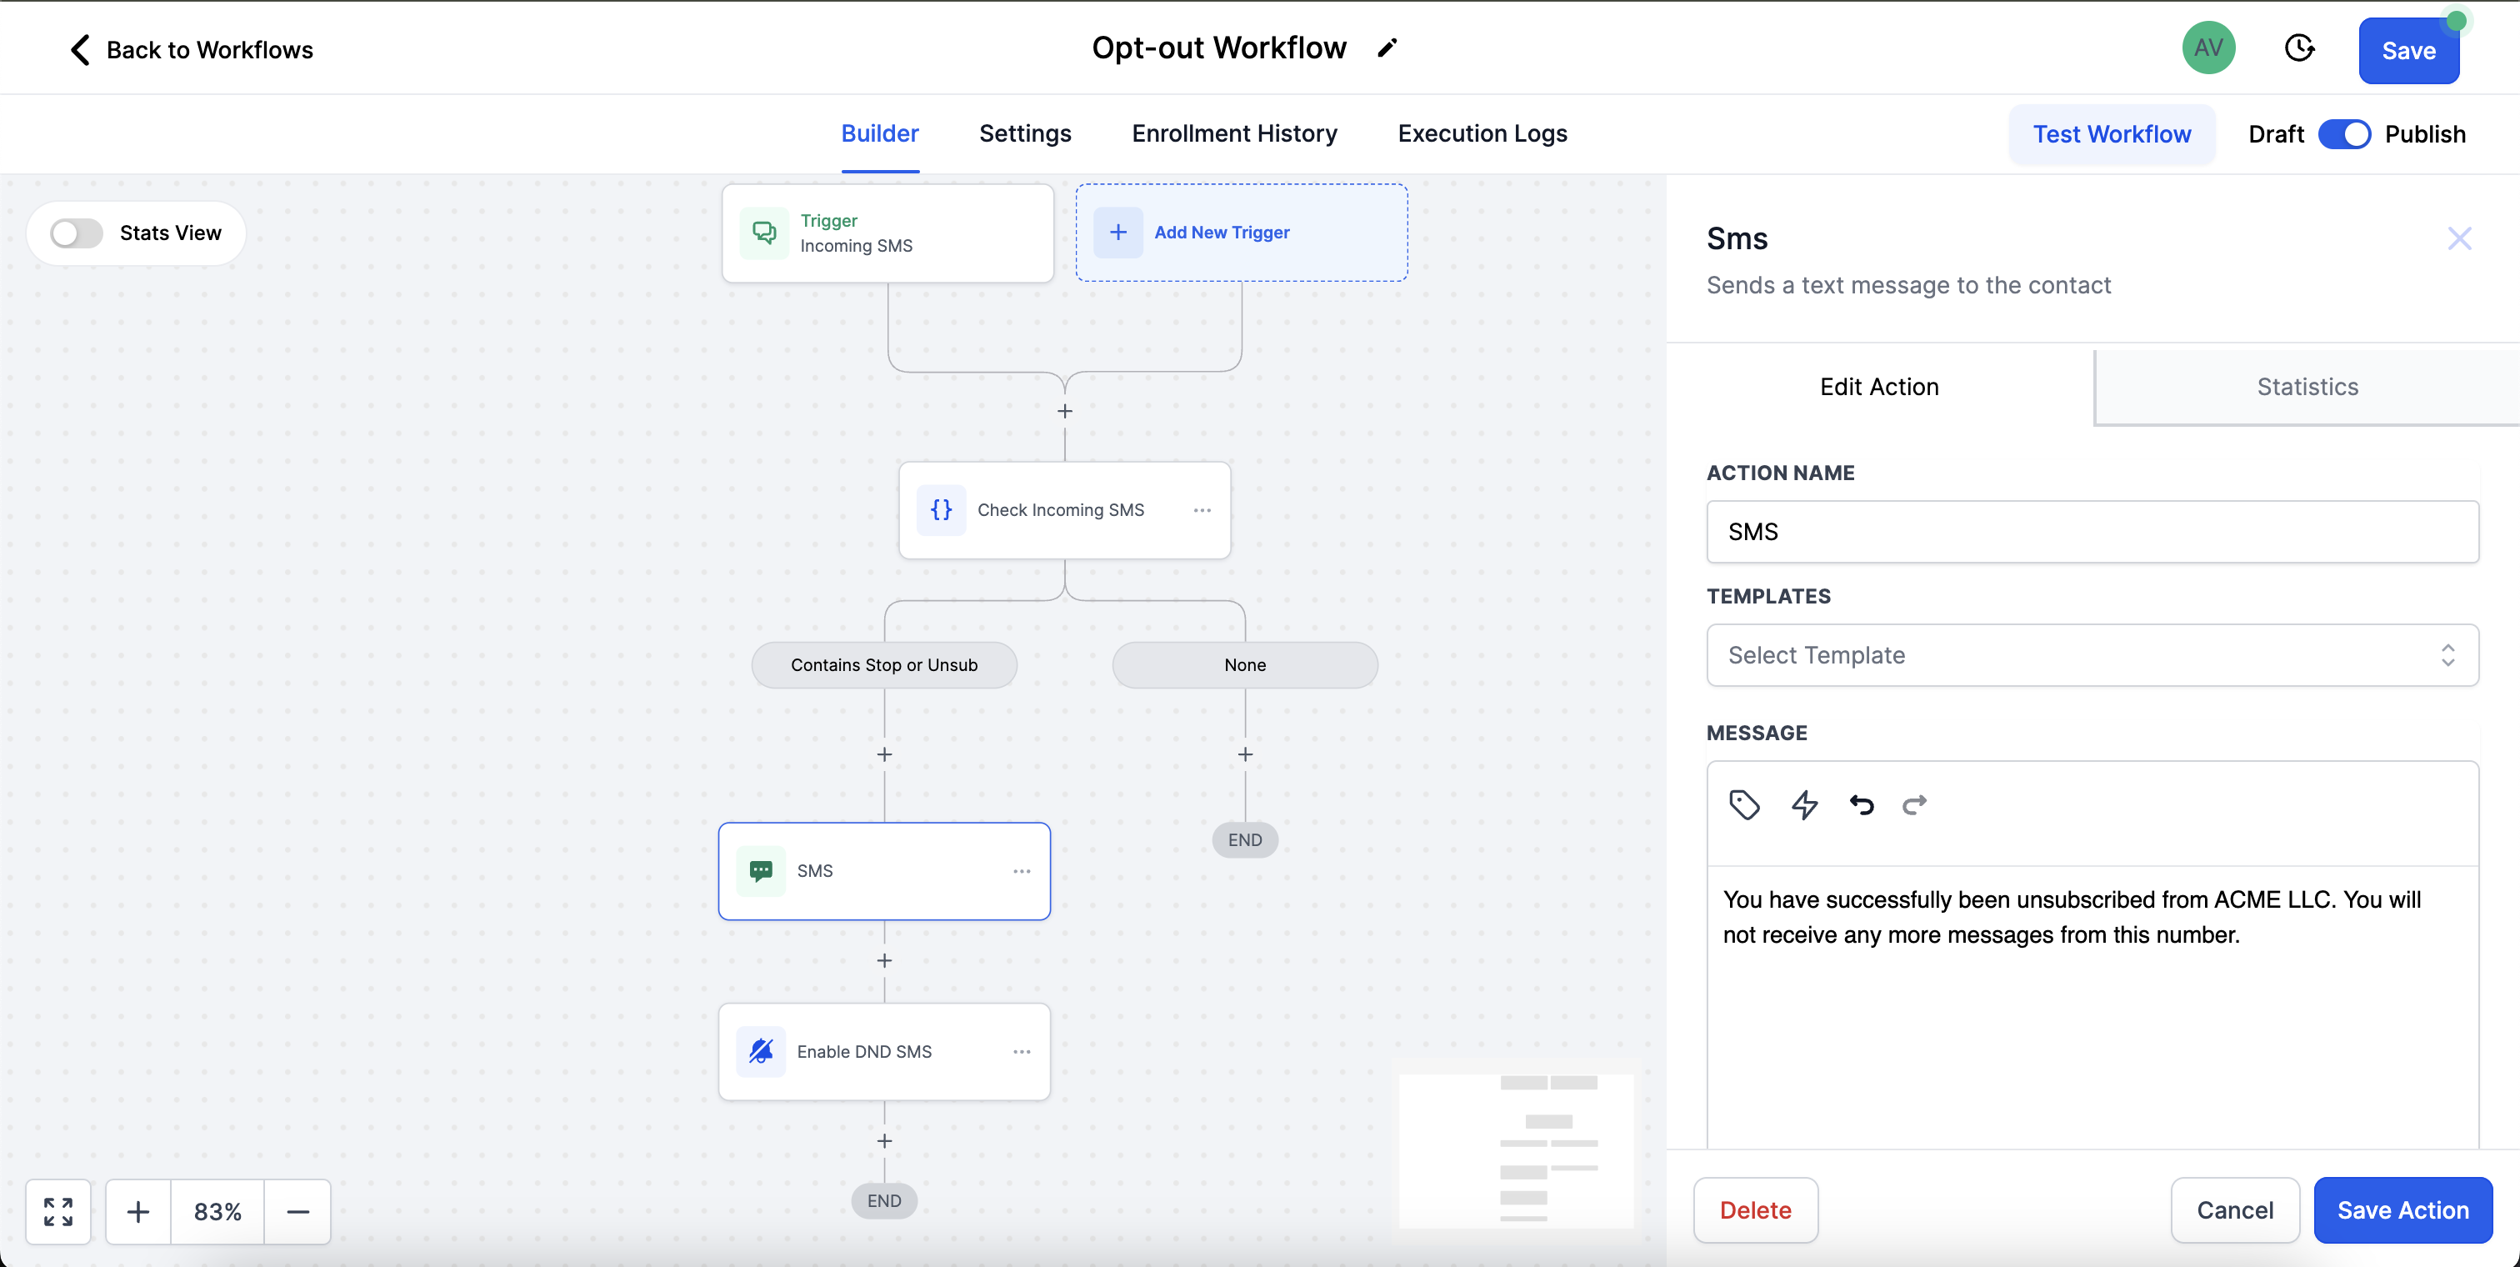This screenshot has width=2520, height=1267.
Task: Click the fullscreen expand icon bottom-left
Action: click(58, 1210)
